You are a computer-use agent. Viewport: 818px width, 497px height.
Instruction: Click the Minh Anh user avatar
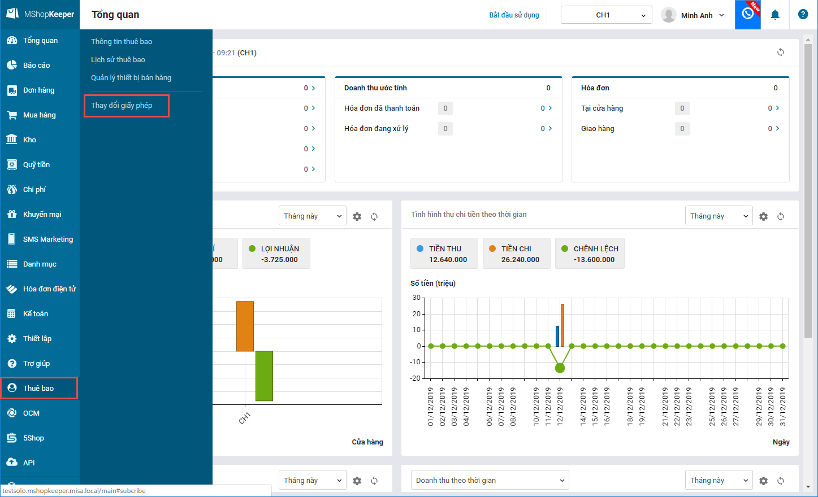tap(669, 15)
